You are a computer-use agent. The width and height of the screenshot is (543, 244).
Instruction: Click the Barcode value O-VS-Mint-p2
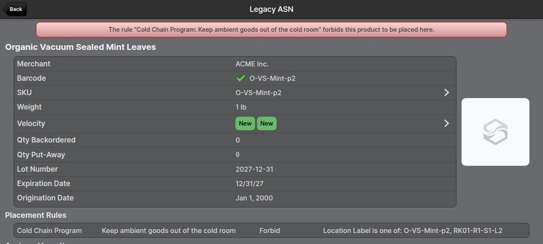click(x=272, y=78)
